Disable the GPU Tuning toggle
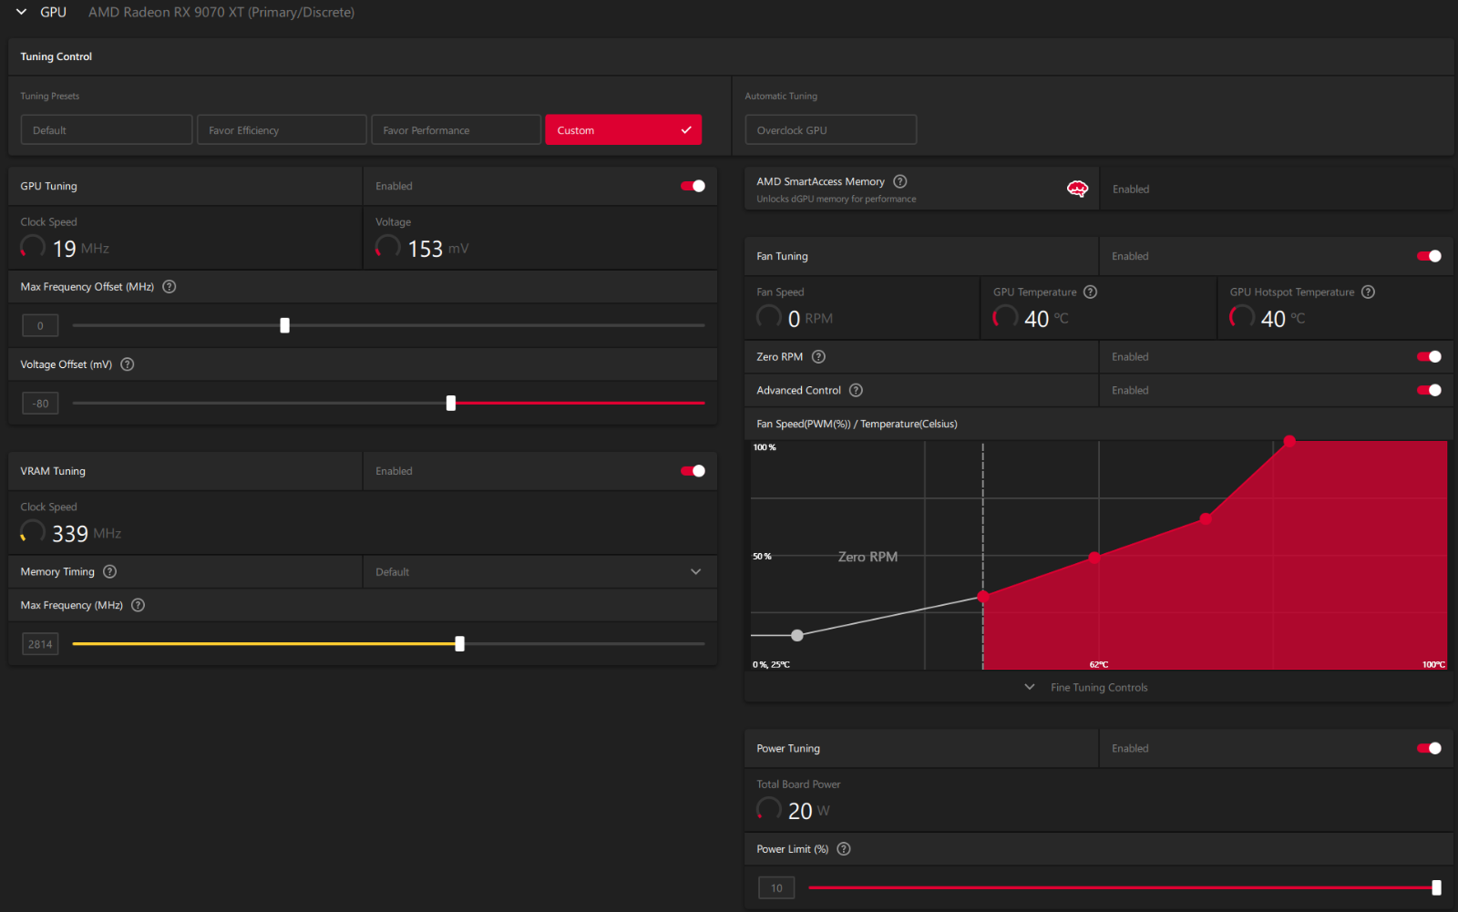This screenshot has width=1458, height=912. (693, 186)
